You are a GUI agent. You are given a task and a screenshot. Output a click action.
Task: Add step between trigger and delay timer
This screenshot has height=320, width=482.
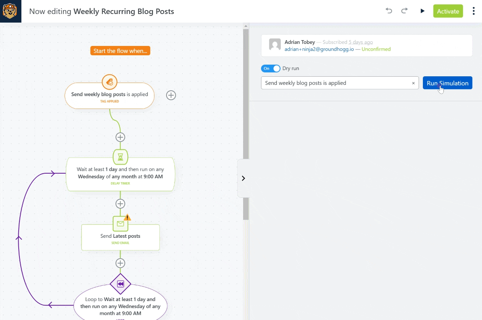tap(120, 137)
